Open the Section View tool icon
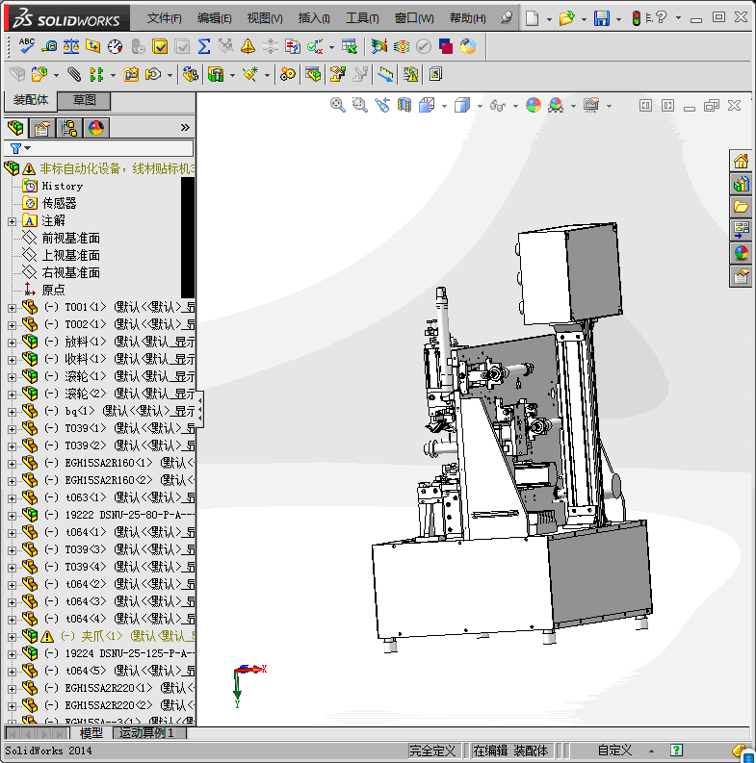This screenshot has height=763, width=756. pos(404,105)
